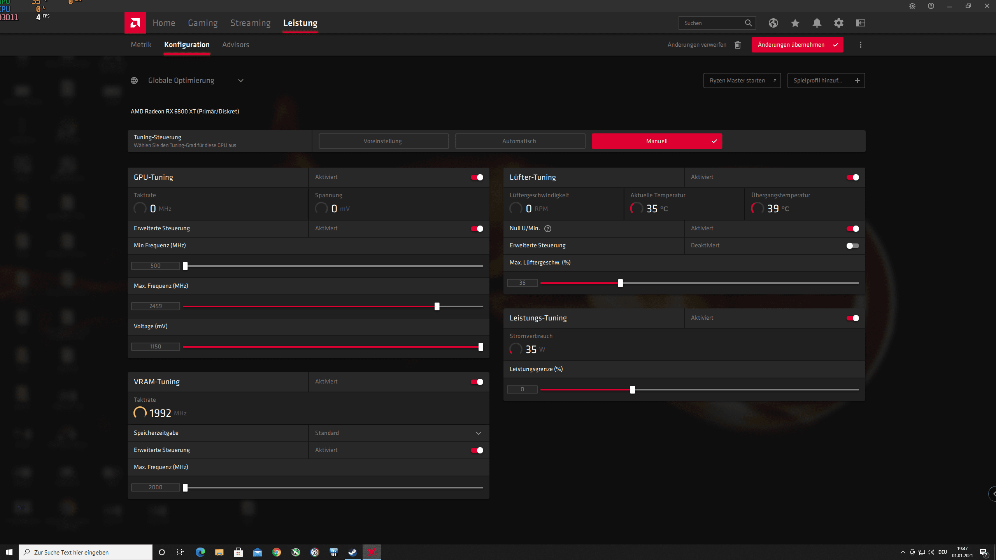The height and width of the screenshot is (560, 996).
Task: Click the Min Frequenz slider handle
Action: [x=185, y=266]
